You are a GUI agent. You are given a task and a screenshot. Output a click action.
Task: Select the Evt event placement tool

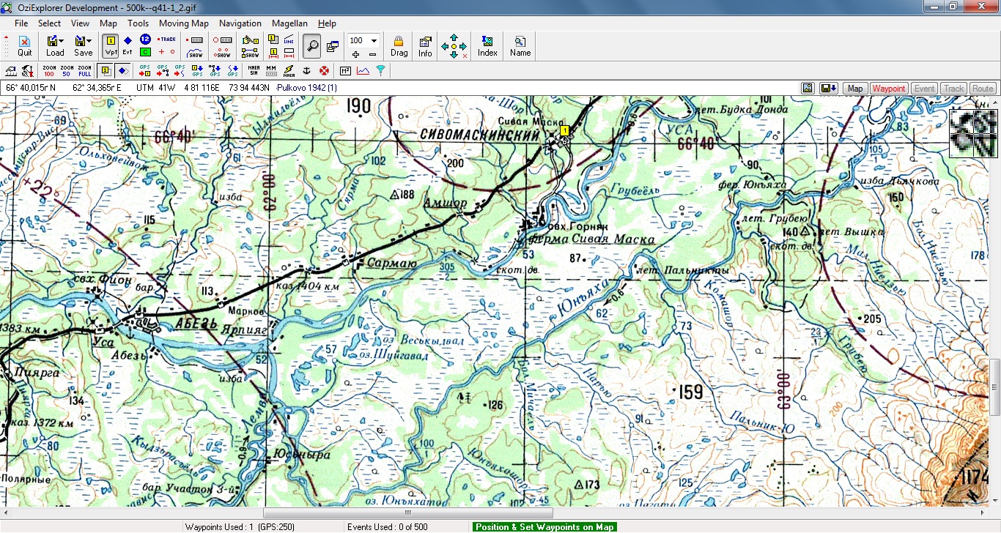pyautogui.click(x=128, y=46)
